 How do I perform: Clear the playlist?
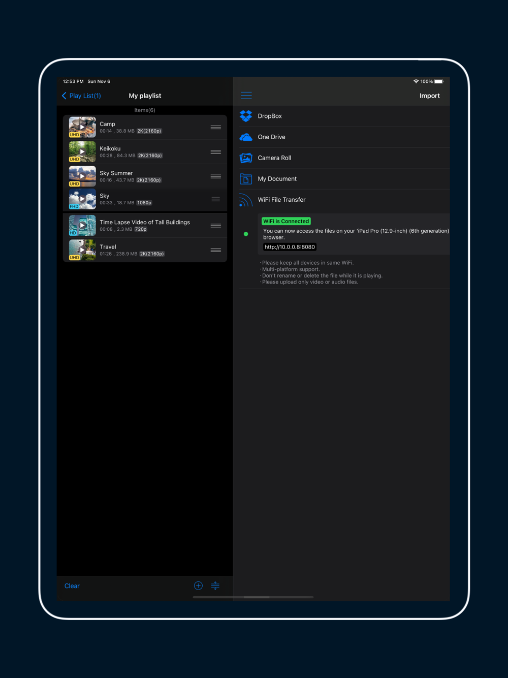click(x=72, y=586)
